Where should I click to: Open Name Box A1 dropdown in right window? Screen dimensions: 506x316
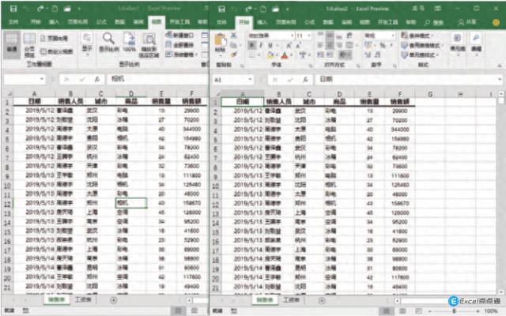coord(250,80)
